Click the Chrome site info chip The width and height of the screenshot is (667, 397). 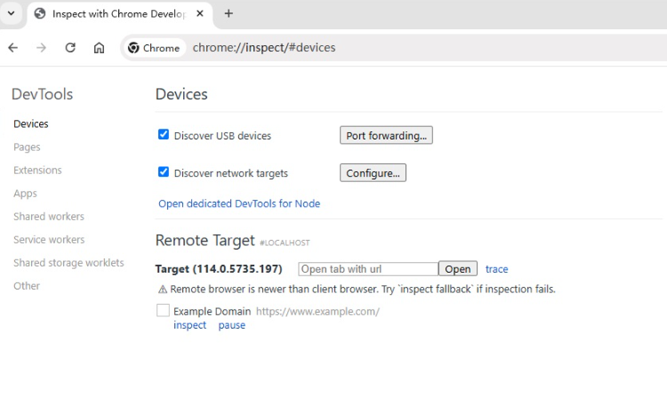(x=153, y=48)
